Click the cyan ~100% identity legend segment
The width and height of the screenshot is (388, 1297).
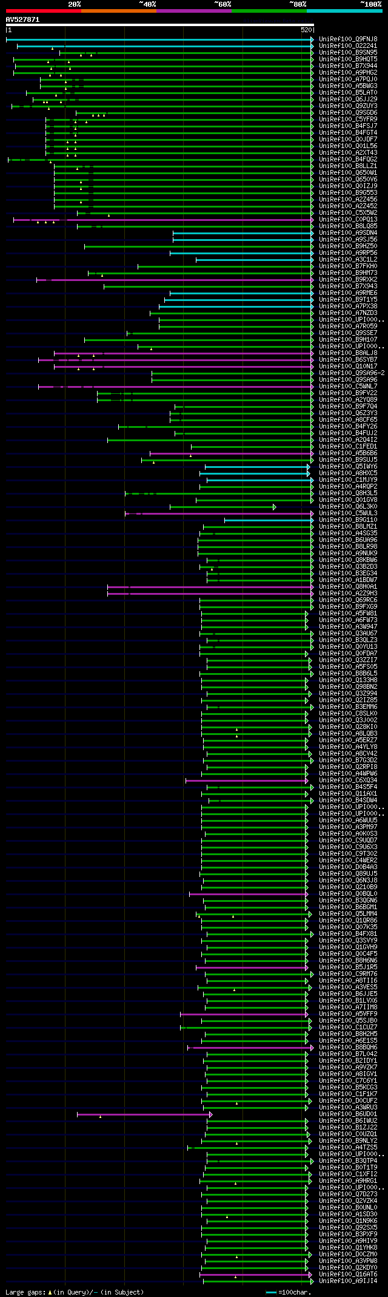tap(344, 11)
